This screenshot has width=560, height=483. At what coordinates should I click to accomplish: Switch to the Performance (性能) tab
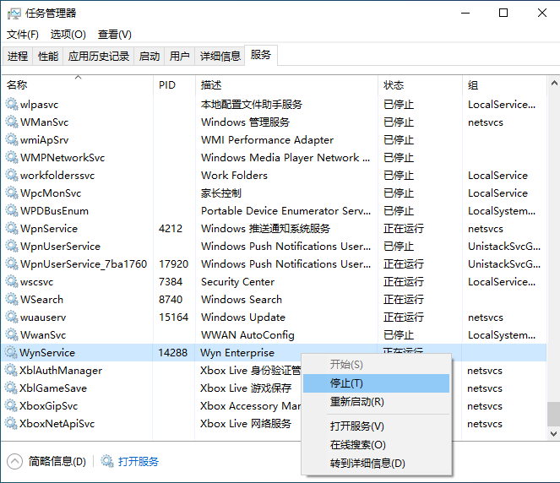48,57
